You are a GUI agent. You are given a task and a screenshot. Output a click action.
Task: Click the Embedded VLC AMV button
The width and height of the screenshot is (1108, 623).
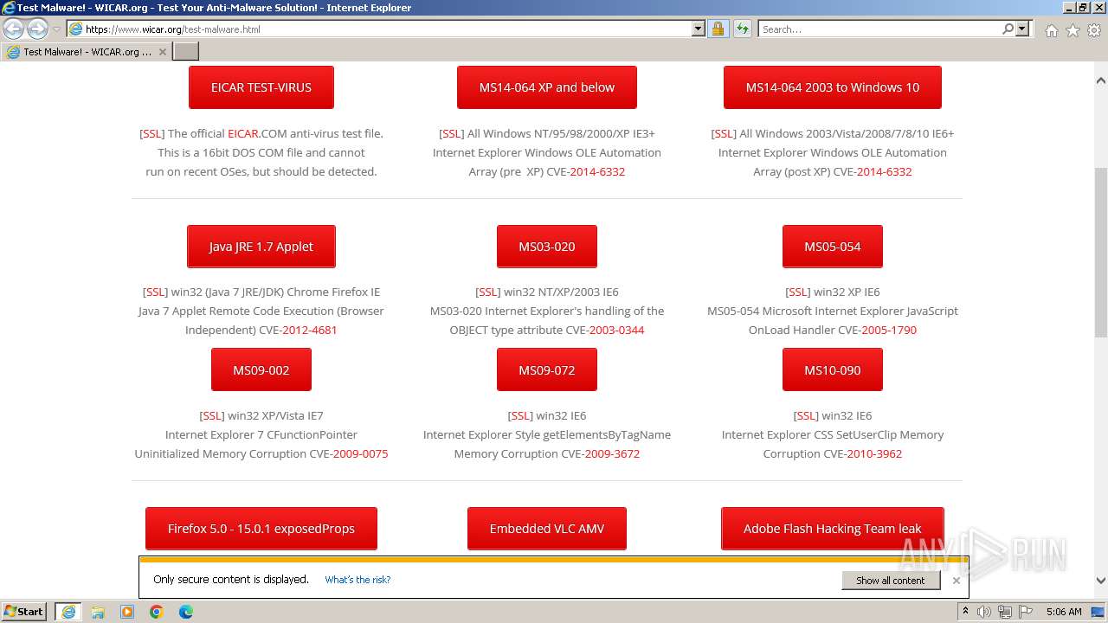(546, 529)
